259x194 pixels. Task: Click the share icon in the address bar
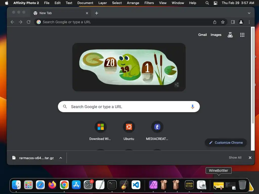(x=214, y=22)
